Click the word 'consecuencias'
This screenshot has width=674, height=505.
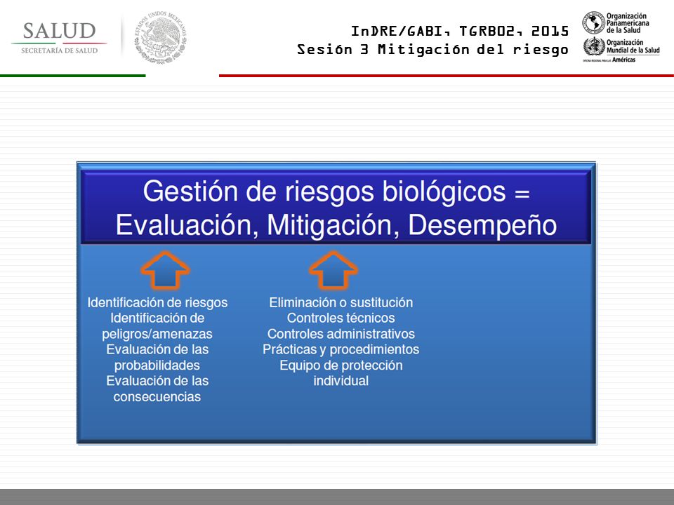[x=157, y=397]
